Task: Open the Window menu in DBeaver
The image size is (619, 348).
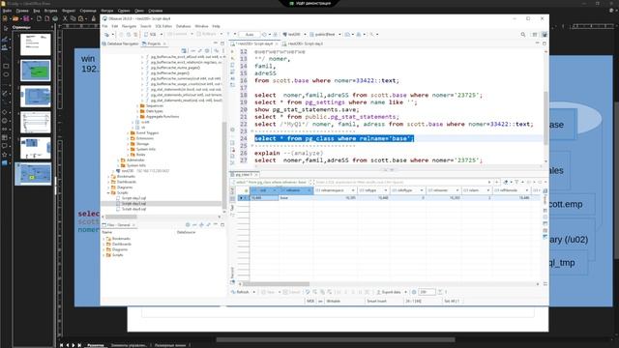Action: 201,26
